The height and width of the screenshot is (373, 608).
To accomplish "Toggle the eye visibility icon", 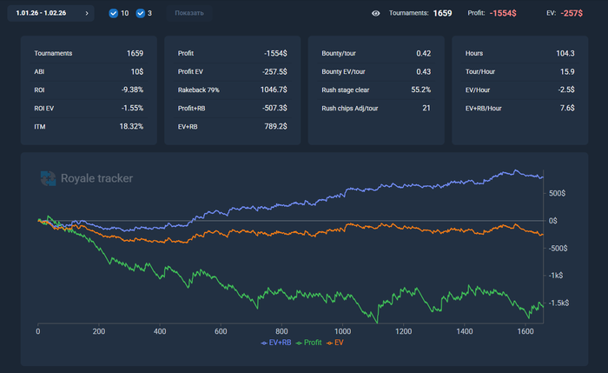I will point(376,14).
